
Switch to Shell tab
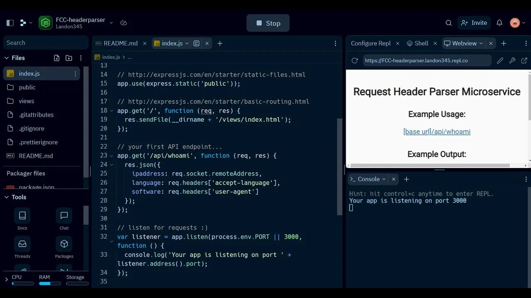coord(417,43)
